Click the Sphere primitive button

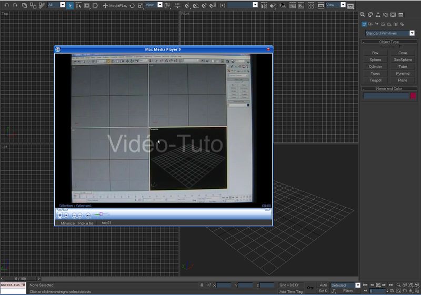tap(375, 60)
